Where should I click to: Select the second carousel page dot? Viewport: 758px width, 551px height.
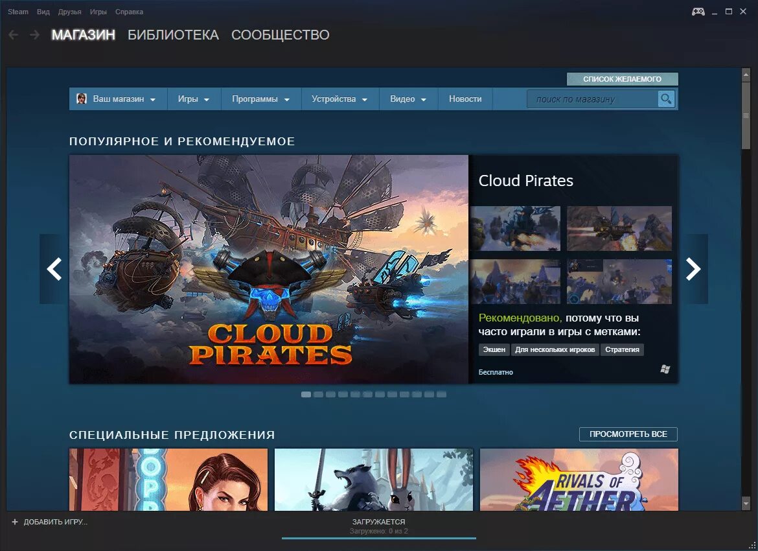click(x=318, y=394)
